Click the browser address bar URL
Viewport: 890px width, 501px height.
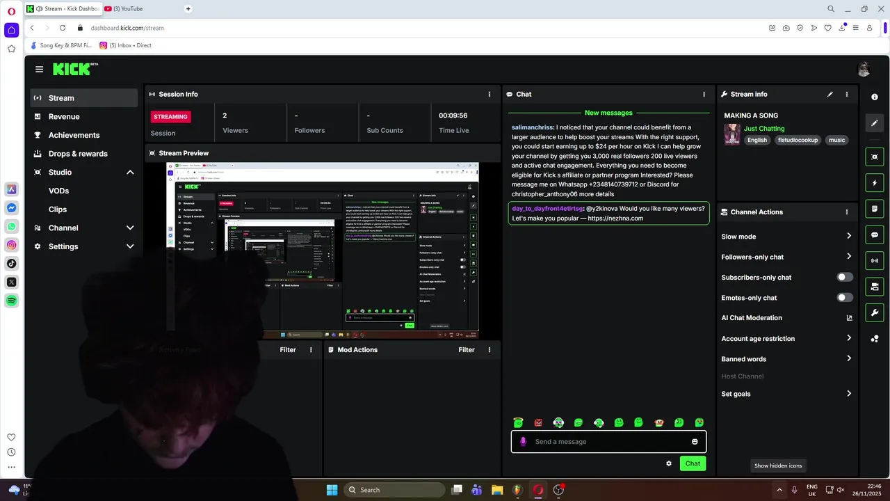coord(127,28)
